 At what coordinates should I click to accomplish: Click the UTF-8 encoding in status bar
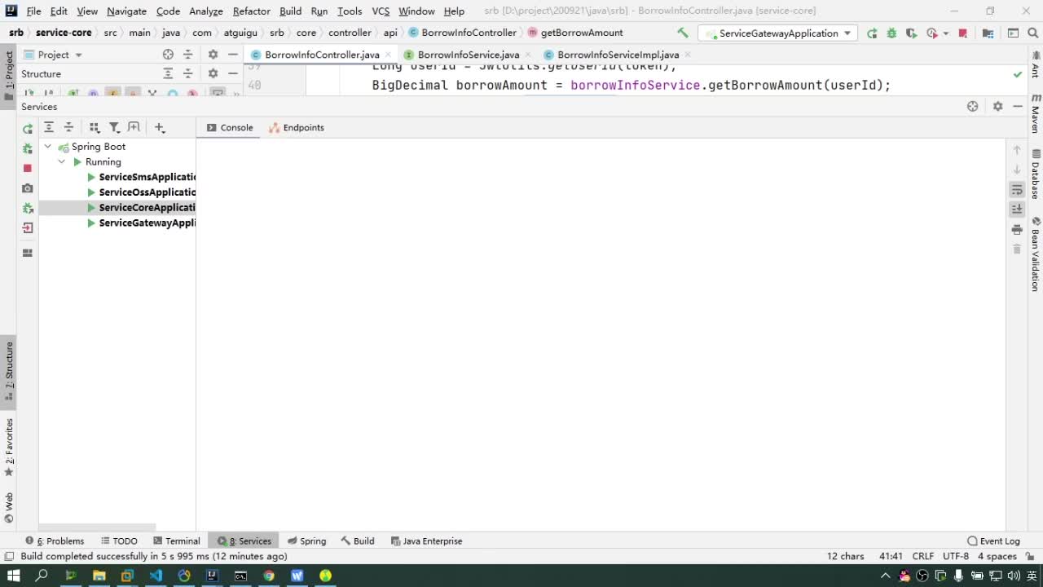[x=956, y=556]
